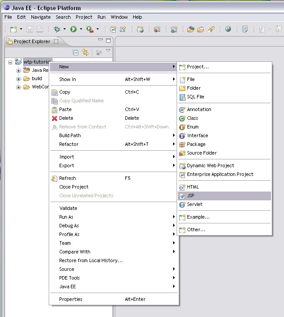The width and height of the screenshot is (284, 317).
Task: Choose Interface from the New submenu
Action: coord(224,135)
